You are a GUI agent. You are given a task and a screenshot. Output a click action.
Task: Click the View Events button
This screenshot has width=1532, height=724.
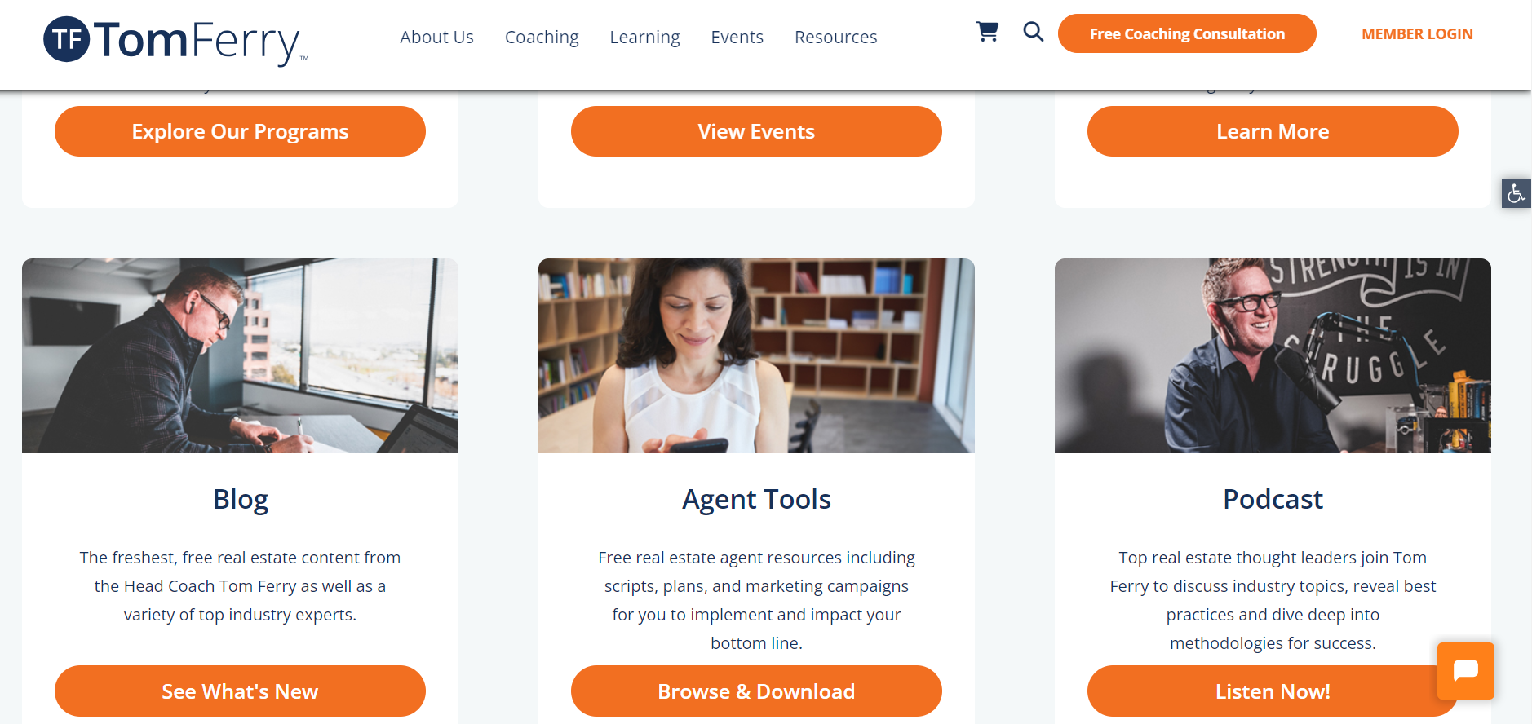pos(756,131)
